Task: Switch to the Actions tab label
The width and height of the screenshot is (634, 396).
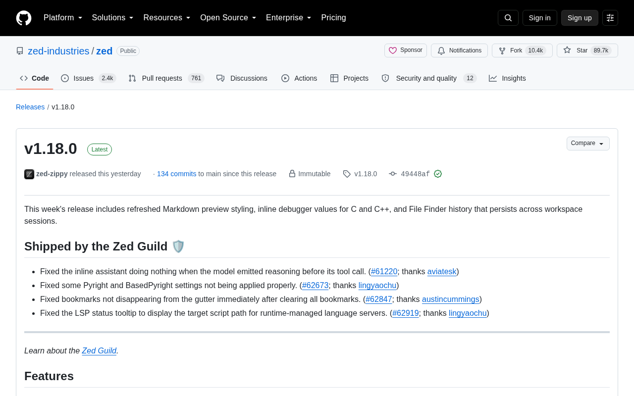Action: click(x=306, y=78)
